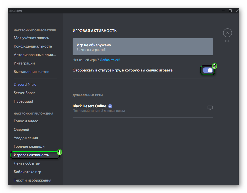
Task: Open 'Авторизованные прил...' section
Action: tap(35, 55)
